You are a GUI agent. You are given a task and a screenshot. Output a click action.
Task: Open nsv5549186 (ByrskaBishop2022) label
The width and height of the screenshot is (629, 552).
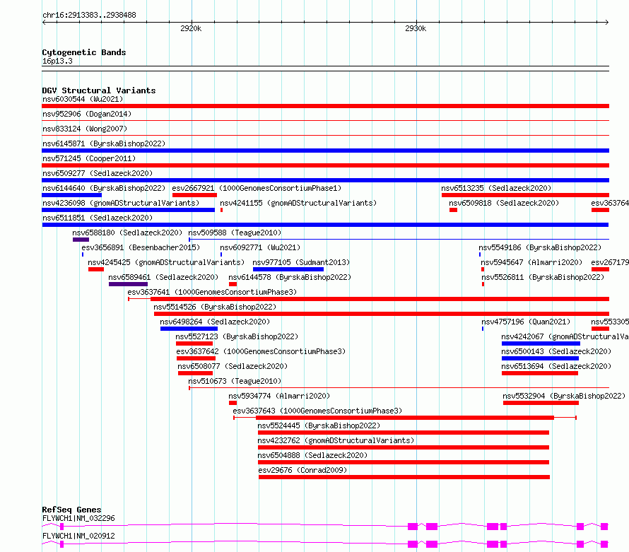point(540,247)
